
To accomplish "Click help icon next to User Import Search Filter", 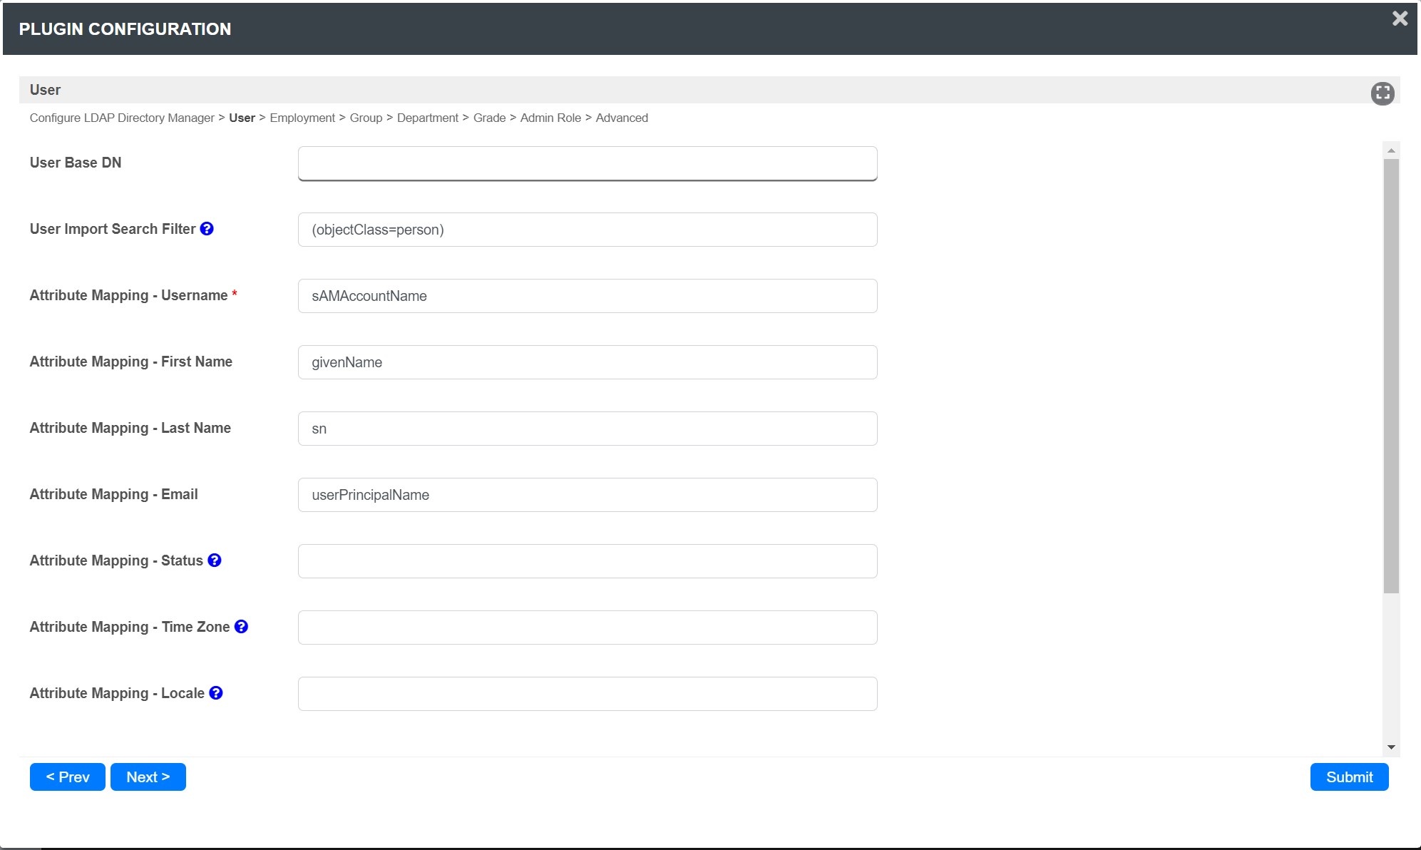I will (207, 229).
